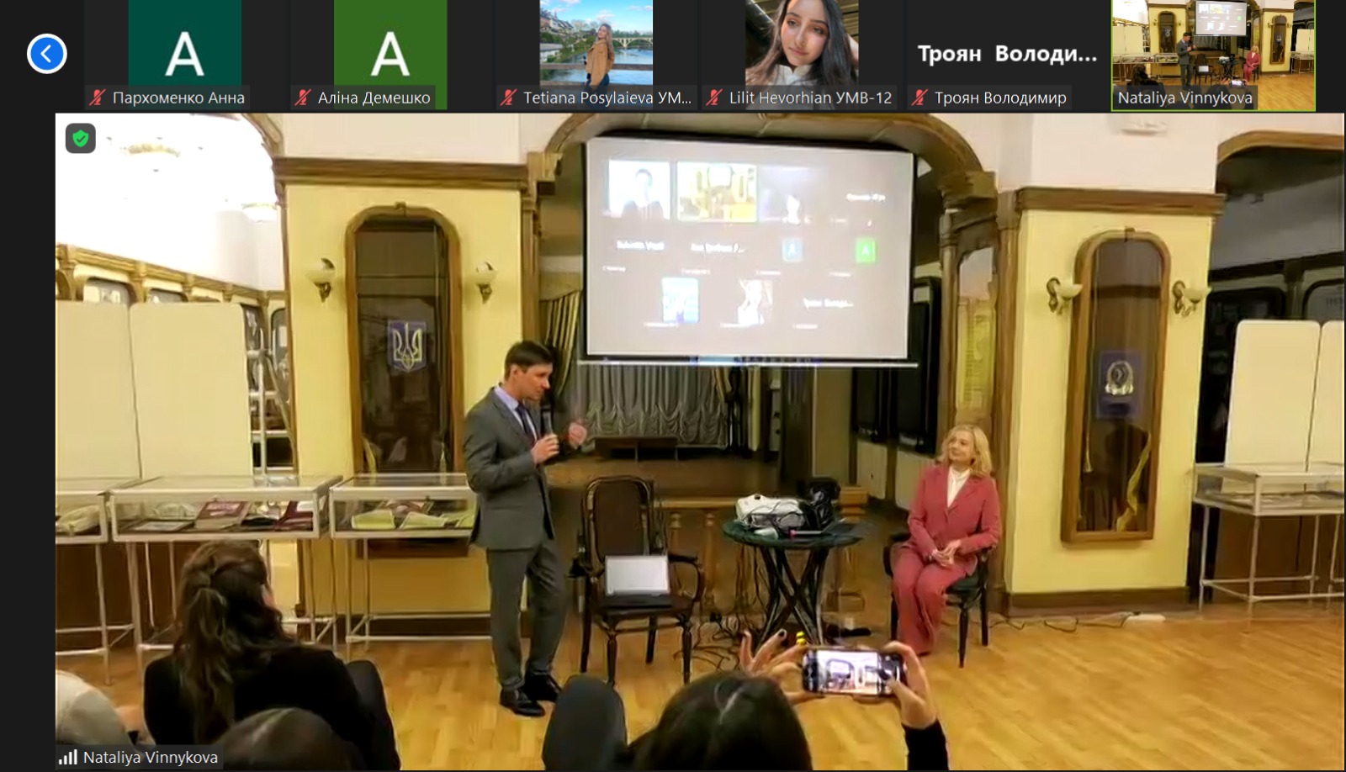
Task: Click signal strength bars next to Nataliya Vinnykova
Action: [68, 757]
